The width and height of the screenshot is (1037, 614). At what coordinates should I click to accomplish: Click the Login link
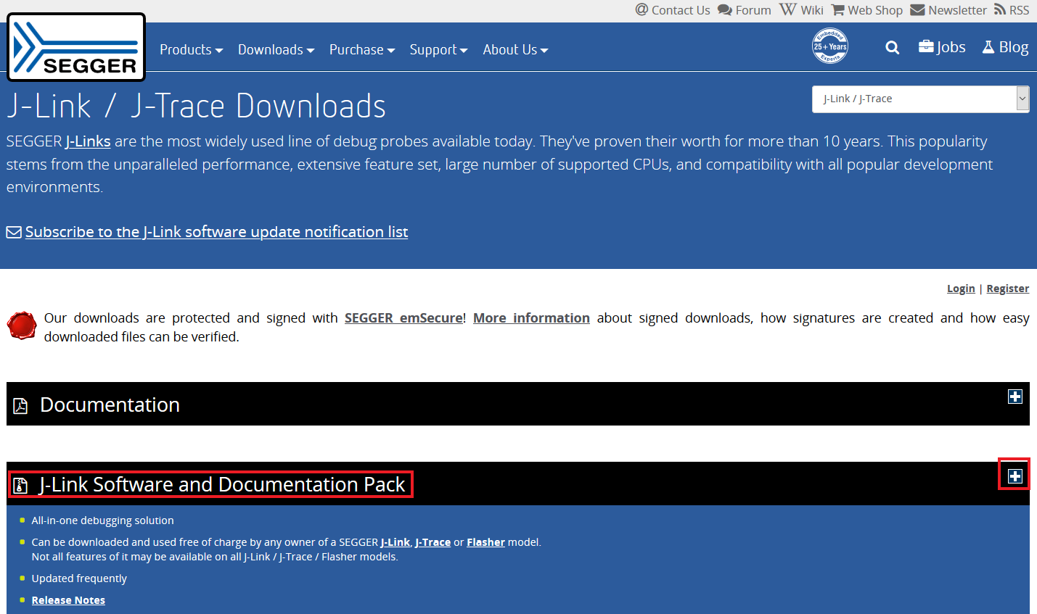coord(960,289)
